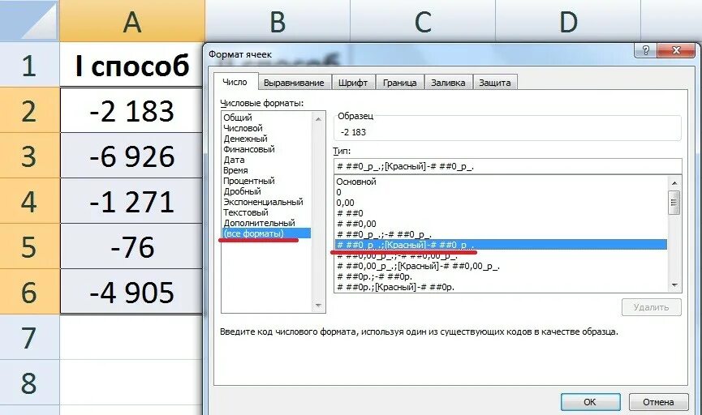Select Числовой number format
This screenshot has height=415, width=702.
[x=266, y=128]
